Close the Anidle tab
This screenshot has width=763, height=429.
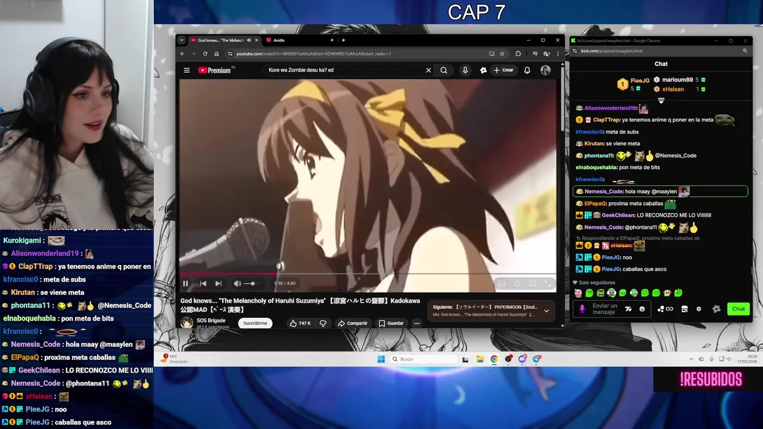point(333,41)
